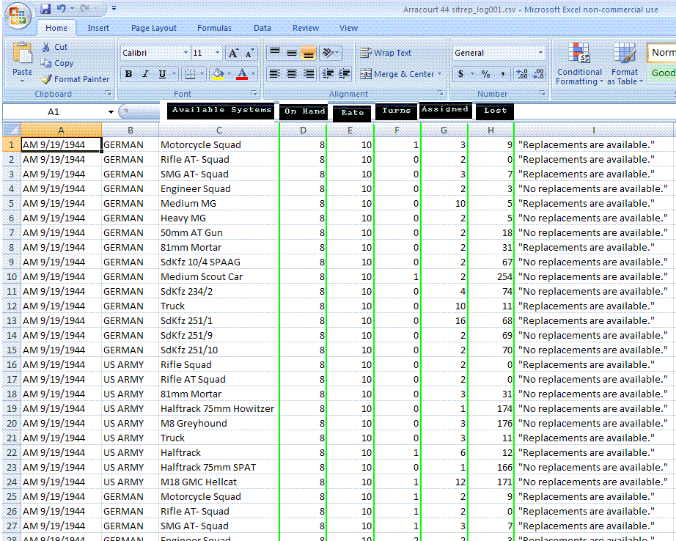Toggle italic formatting
The height and width of the screenshot is (541, 676).
(145, 74)
